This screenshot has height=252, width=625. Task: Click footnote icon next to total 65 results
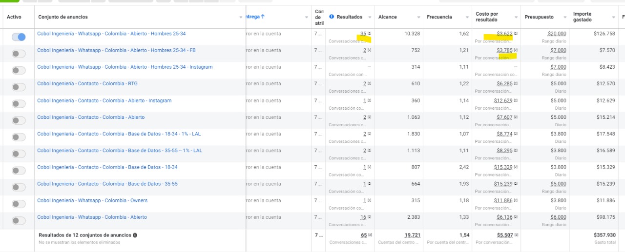click(x=369, y=235)
